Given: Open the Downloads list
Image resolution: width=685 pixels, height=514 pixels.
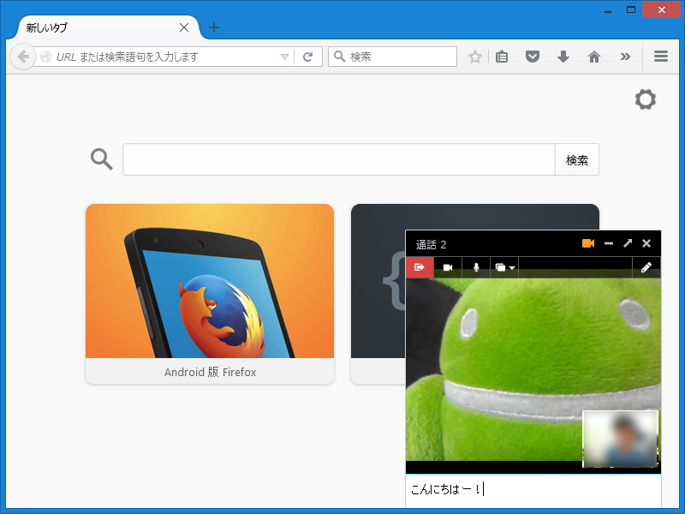Looking at the screenshot, I should point(563,57).
